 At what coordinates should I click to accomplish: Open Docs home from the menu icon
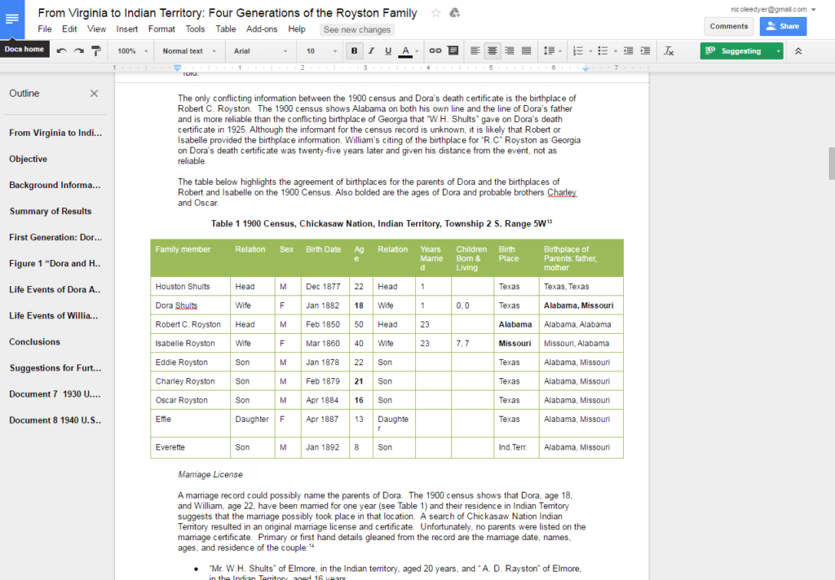(x=11, y=19)
